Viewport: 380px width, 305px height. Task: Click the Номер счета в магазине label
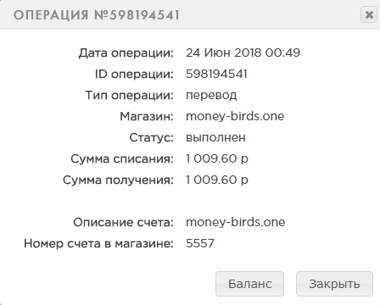[x=98, y=243]
